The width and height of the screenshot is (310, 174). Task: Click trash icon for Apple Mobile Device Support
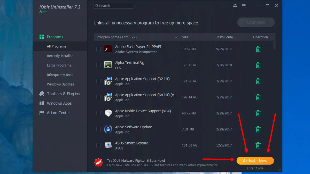point(258,113)
